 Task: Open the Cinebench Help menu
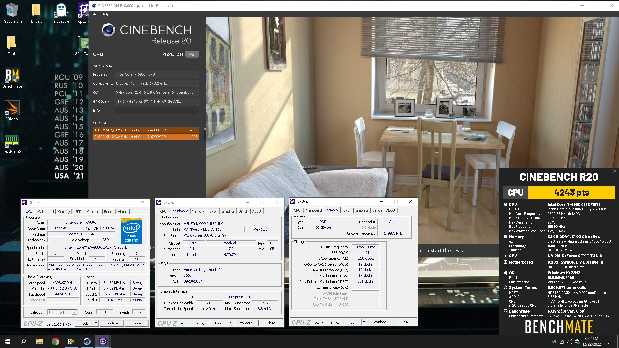(105, 14)
